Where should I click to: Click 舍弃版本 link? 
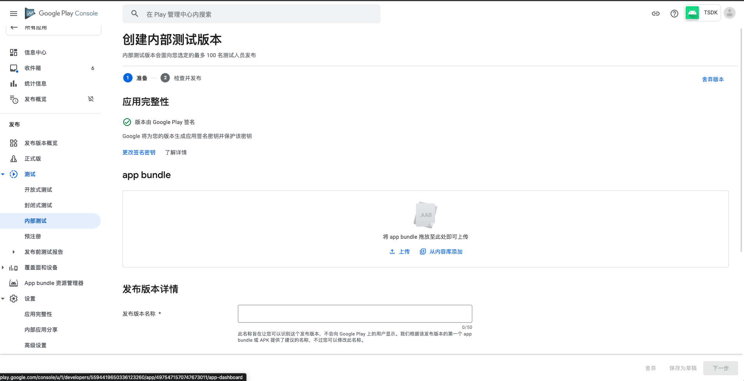(x=713, y=79)
